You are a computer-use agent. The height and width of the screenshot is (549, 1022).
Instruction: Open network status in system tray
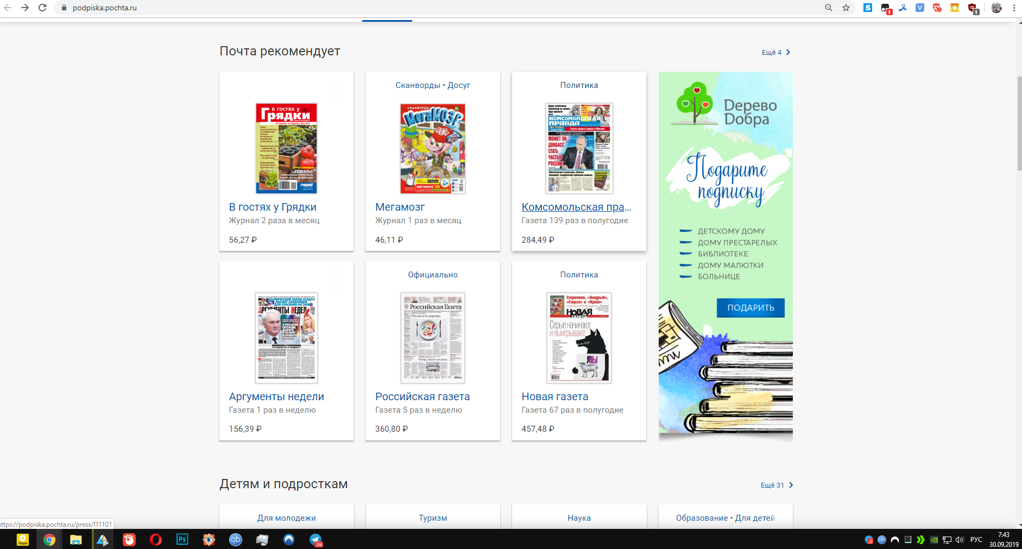click(x=947, y=540)
